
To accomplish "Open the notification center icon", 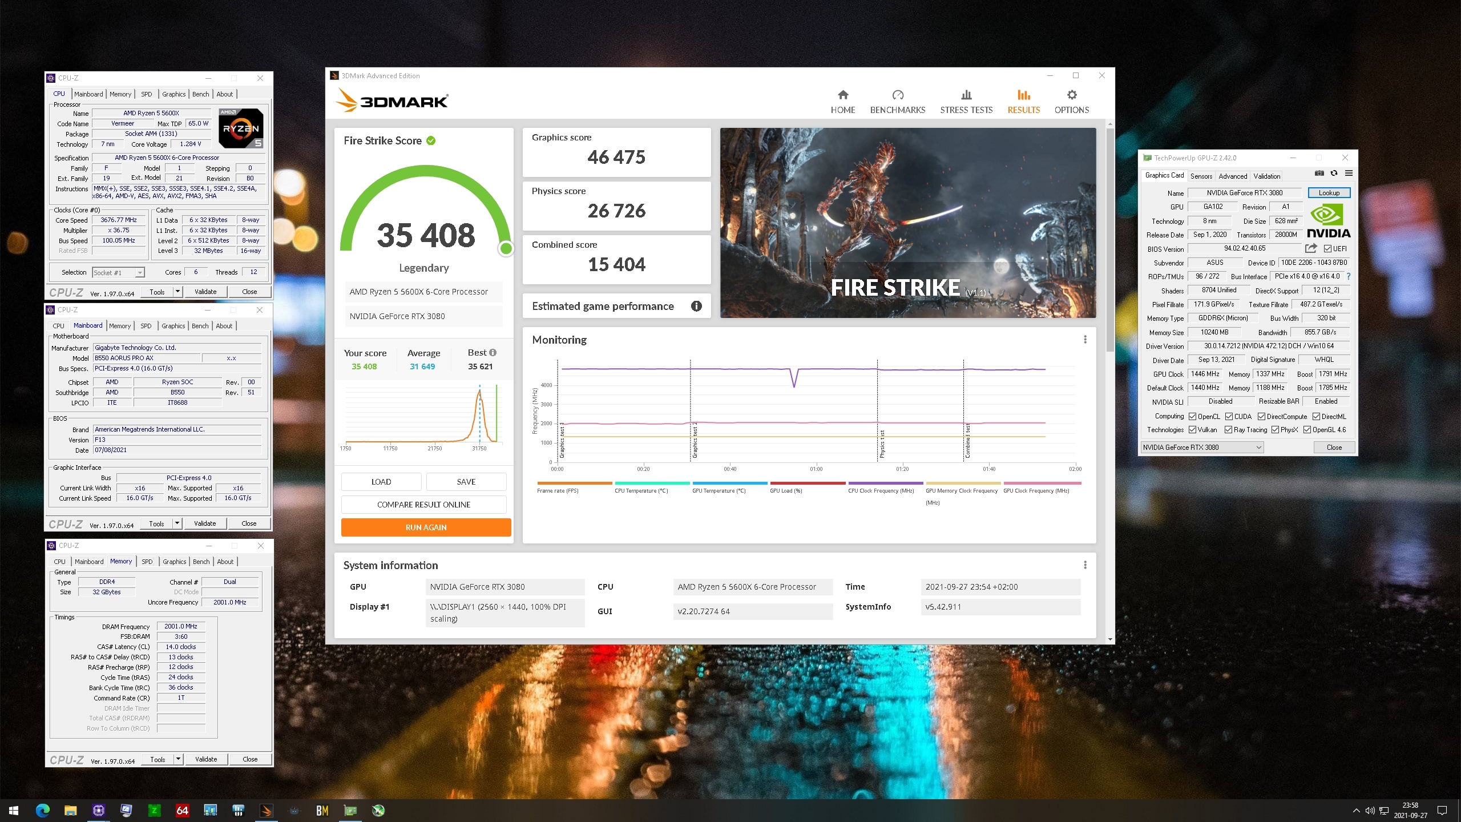I will [x=1442, y=810].
